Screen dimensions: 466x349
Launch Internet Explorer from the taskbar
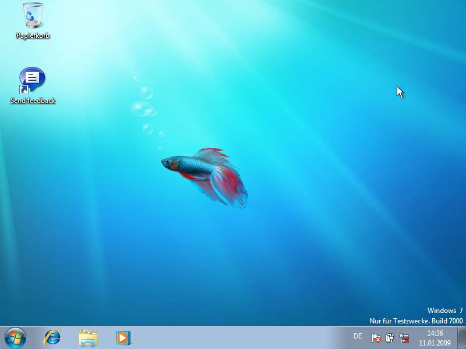point(52,338)
